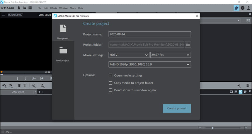Click the Undo arrow icon
This screenshot has width=252, height=134.
pyautogui.click(x=4, y=86)
